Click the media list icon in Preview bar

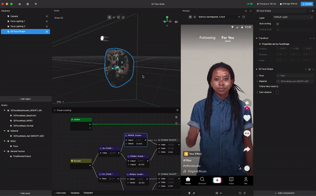tap(190, 17)
